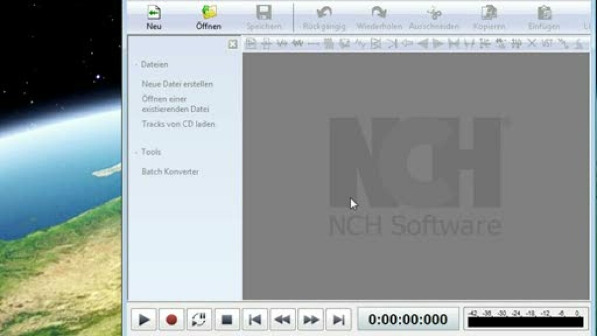Close the left sidebar panel
The width and height of the screenshot is (597, 336).
[233, 44]
